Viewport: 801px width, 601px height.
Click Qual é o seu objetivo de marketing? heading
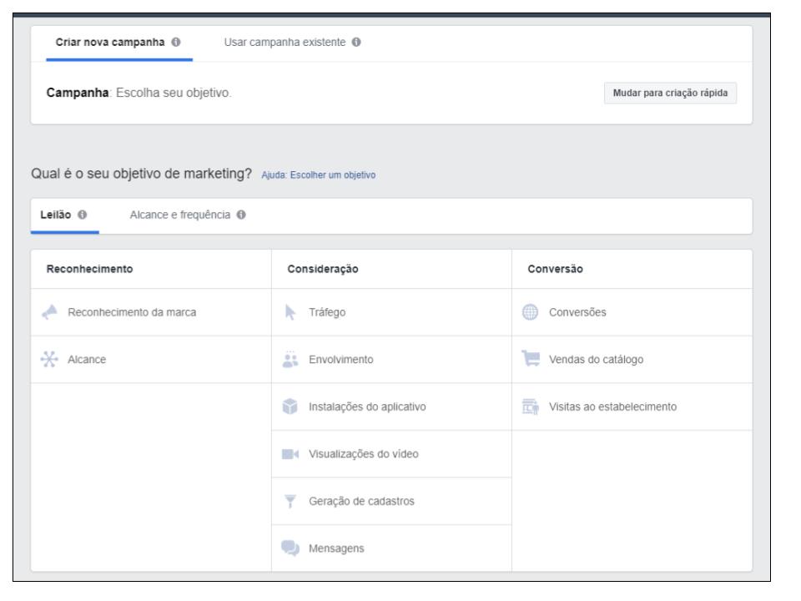[x=142, y=174]
